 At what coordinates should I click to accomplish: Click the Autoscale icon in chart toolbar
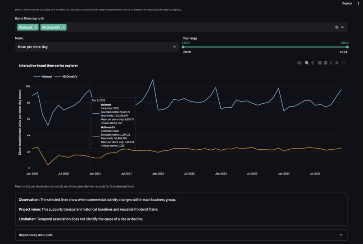331,63
